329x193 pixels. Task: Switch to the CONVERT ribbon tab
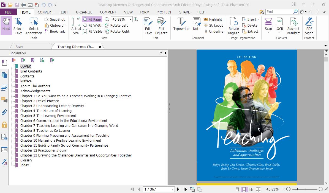pyautogui.click(x=45, y=12)
